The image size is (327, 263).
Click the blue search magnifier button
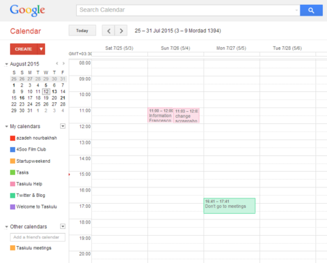(311, 10)
